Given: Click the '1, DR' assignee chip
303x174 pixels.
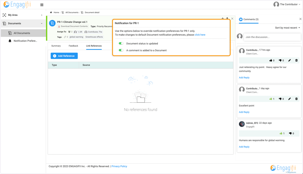Looking at the screenshot, I should (78, 32).
